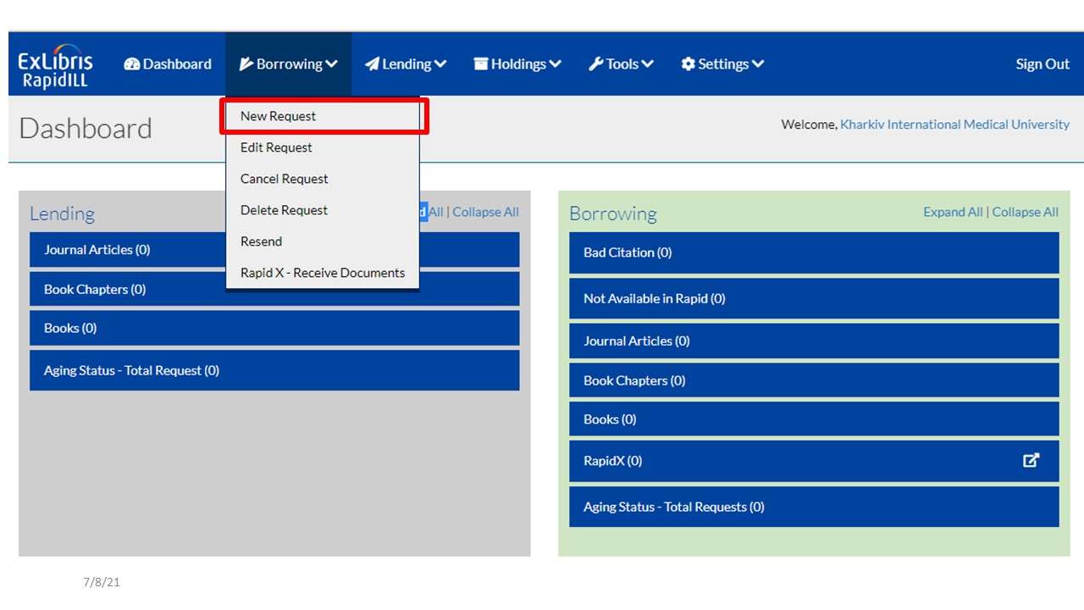Select New Request from Borrowing menu
Viewport: 1084px width, 610px height.
click(x=323, y=116)
